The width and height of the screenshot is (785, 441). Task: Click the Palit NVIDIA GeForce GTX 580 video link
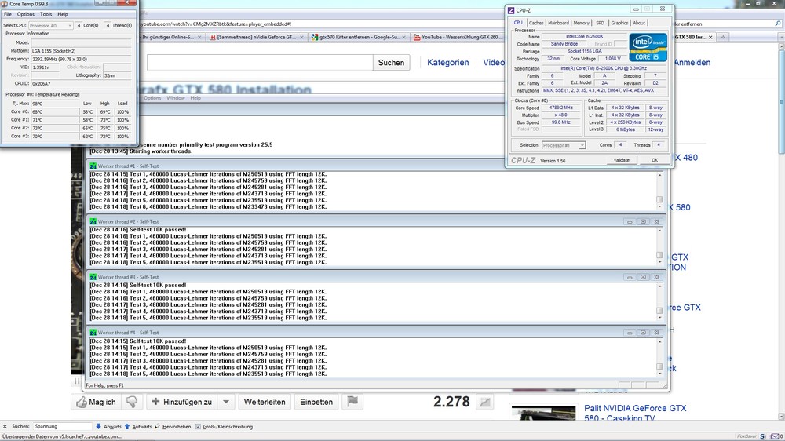[x=635, y=413]
